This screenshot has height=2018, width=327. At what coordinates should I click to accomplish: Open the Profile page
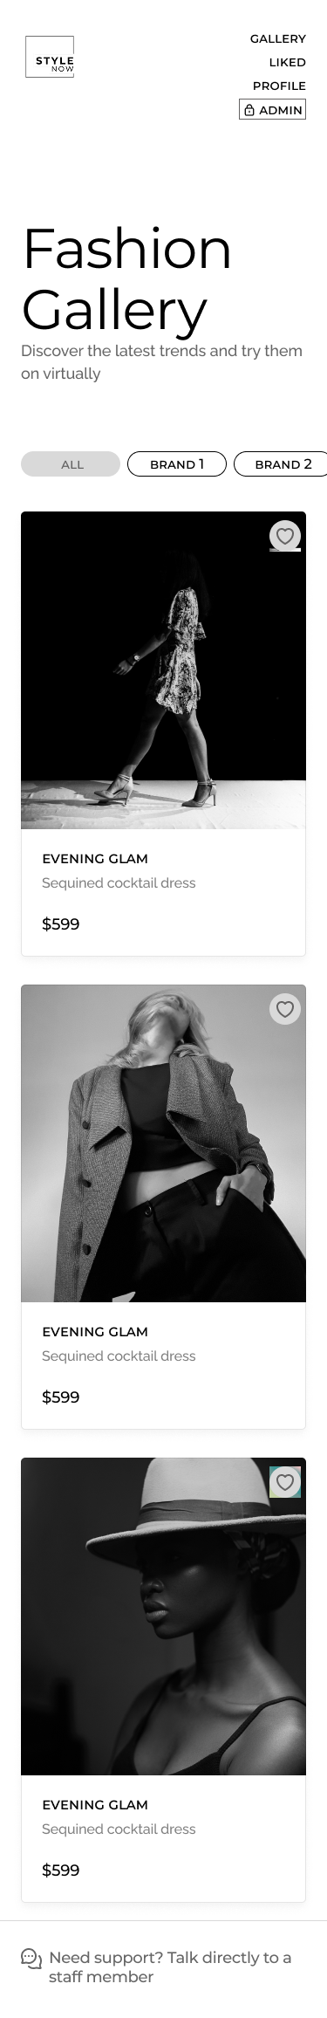280,86
